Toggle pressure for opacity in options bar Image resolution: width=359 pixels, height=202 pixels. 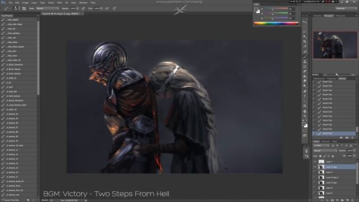click(83, 8)
